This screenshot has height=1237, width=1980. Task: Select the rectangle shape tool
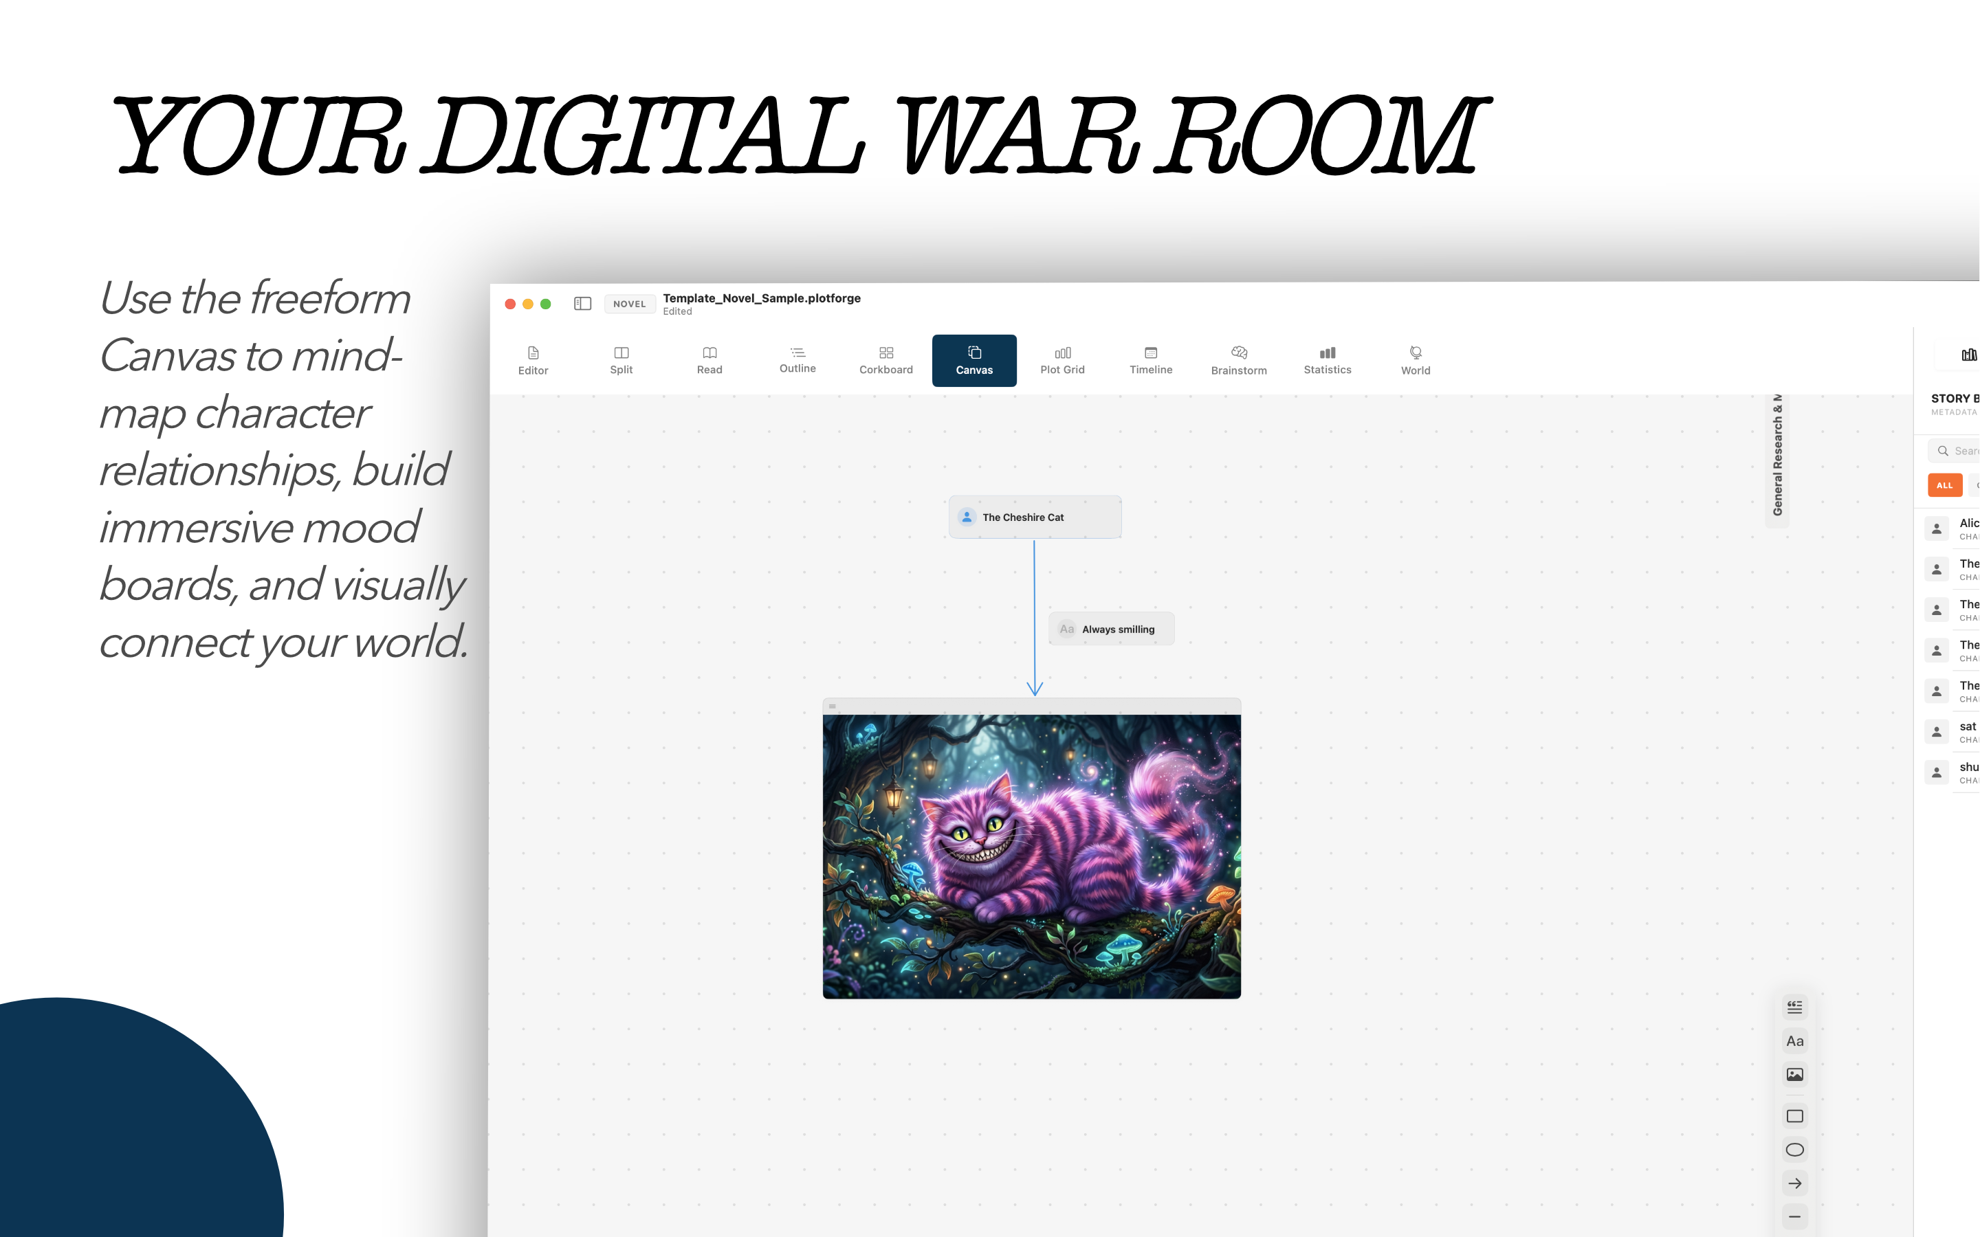pos(1794,1116)
